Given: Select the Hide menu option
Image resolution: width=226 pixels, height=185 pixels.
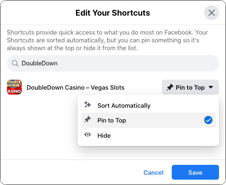Looking at the screenshot, I should (x=148, y=135).
